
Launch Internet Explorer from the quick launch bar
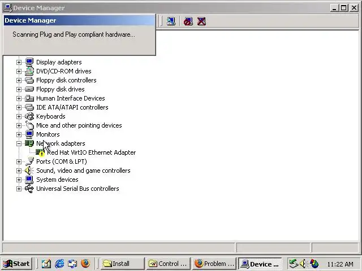[59, 264]
